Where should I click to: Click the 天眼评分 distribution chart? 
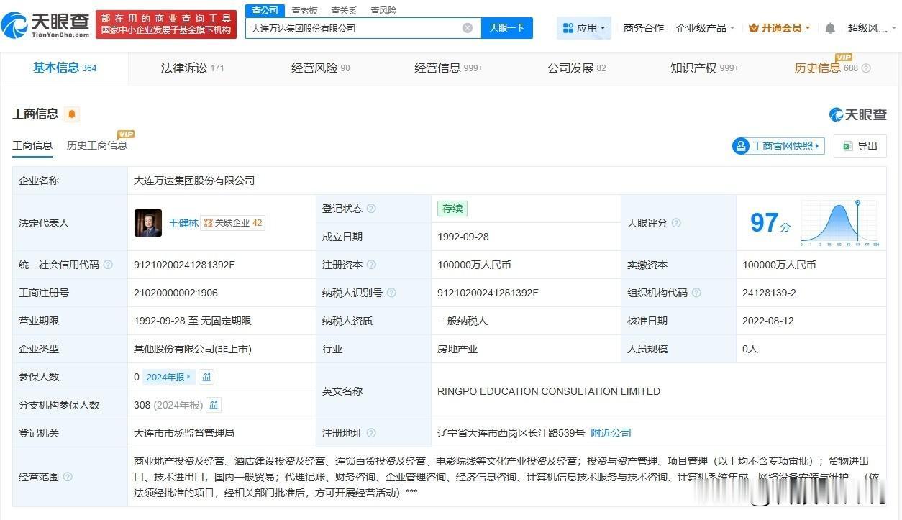click(840, 224)
